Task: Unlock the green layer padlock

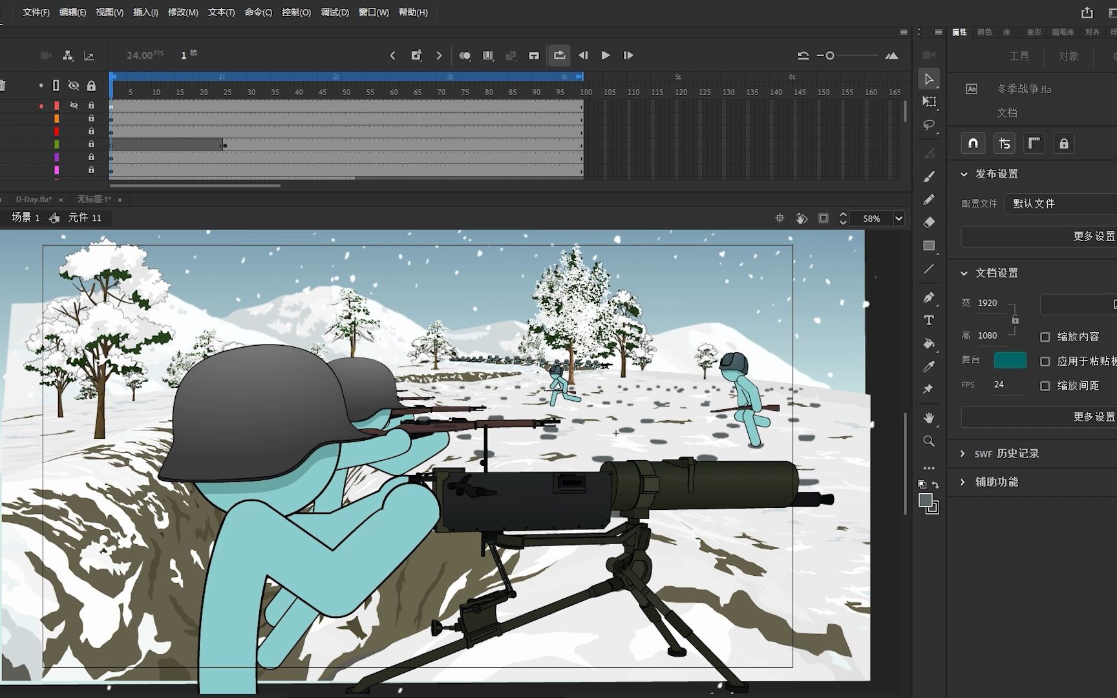Action: pyautogui.click(x=91, y=144)
